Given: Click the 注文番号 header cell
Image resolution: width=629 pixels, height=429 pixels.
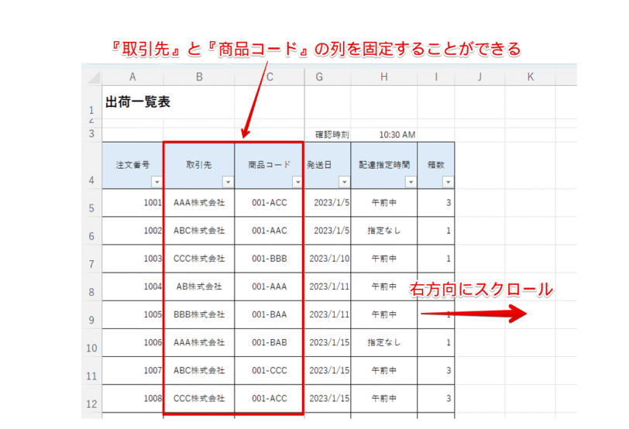Looking at the screenshot, I should point(132,165).
